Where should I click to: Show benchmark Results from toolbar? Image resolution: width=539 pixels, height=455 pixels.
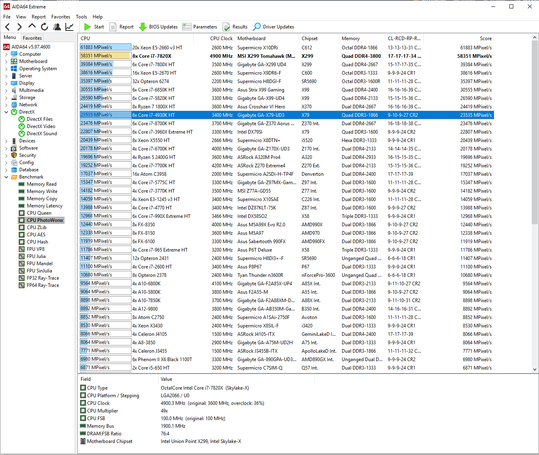point(235,27)
